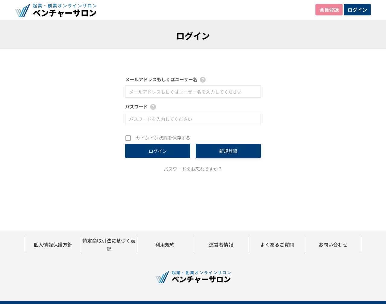This screenshot has height=304, width=386.
Task: Open the よくあるご質問 FAQ page
Action: [277, 245]
